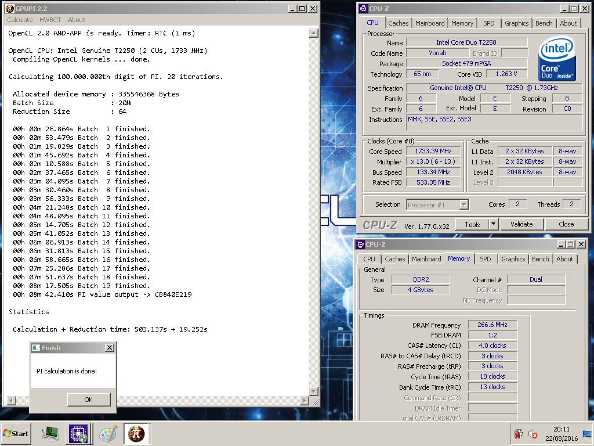Click top CPU-Z window title icon
Viewport: 594px width, 446px height.
click(x=364, y=8)
